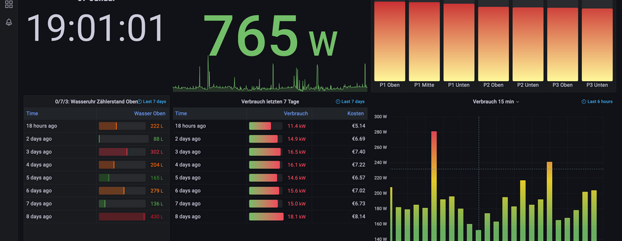This screenshot has height=241, width=622.
Task: Select the 14.9 kW consumption value
Action: click(297, 139)
